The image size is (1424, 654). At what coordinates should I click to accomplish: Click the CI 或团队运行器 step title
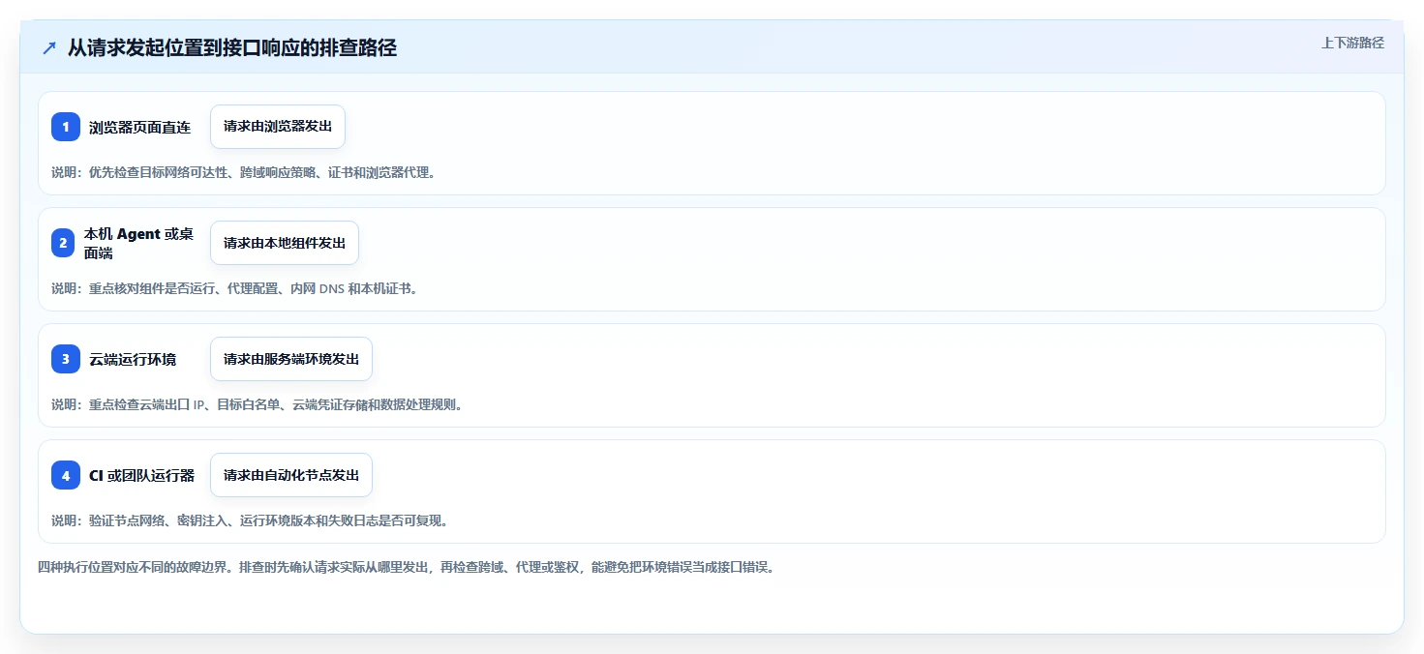point(142,475)
